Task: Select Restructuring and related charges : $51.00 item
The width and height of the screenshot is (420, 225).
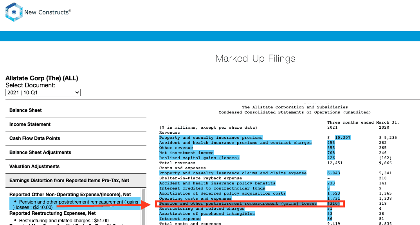Action: point(64,221)
